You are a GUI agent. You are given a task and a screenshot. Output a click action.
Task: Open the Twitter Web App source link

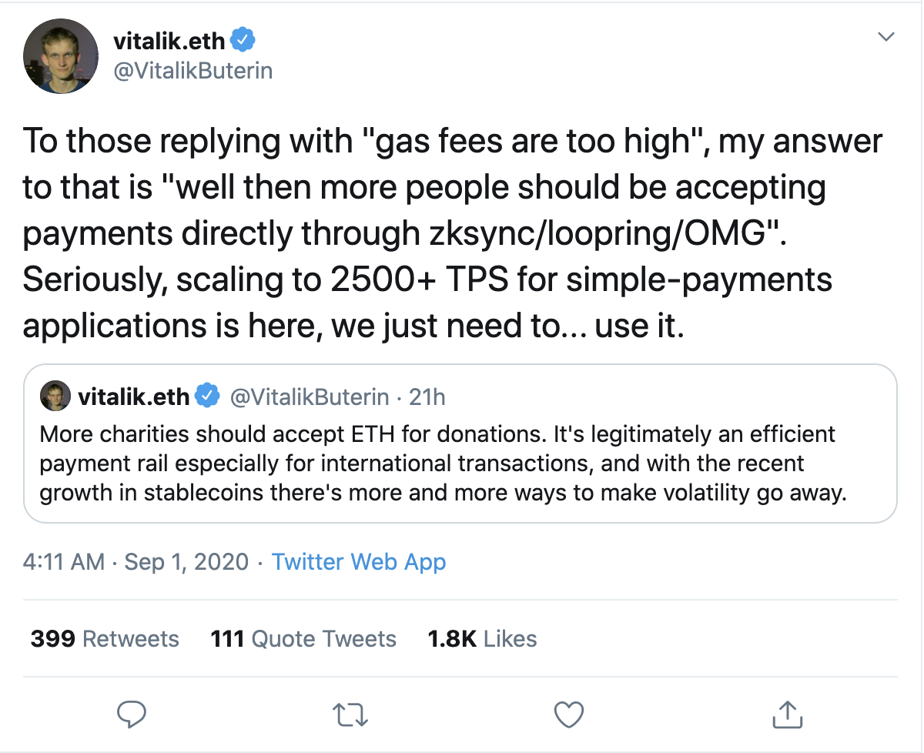click(359, 562)
